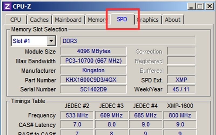
Task: Click XMP-1600 CAS# Latency 9.0
Action: [x=180, y=124]
